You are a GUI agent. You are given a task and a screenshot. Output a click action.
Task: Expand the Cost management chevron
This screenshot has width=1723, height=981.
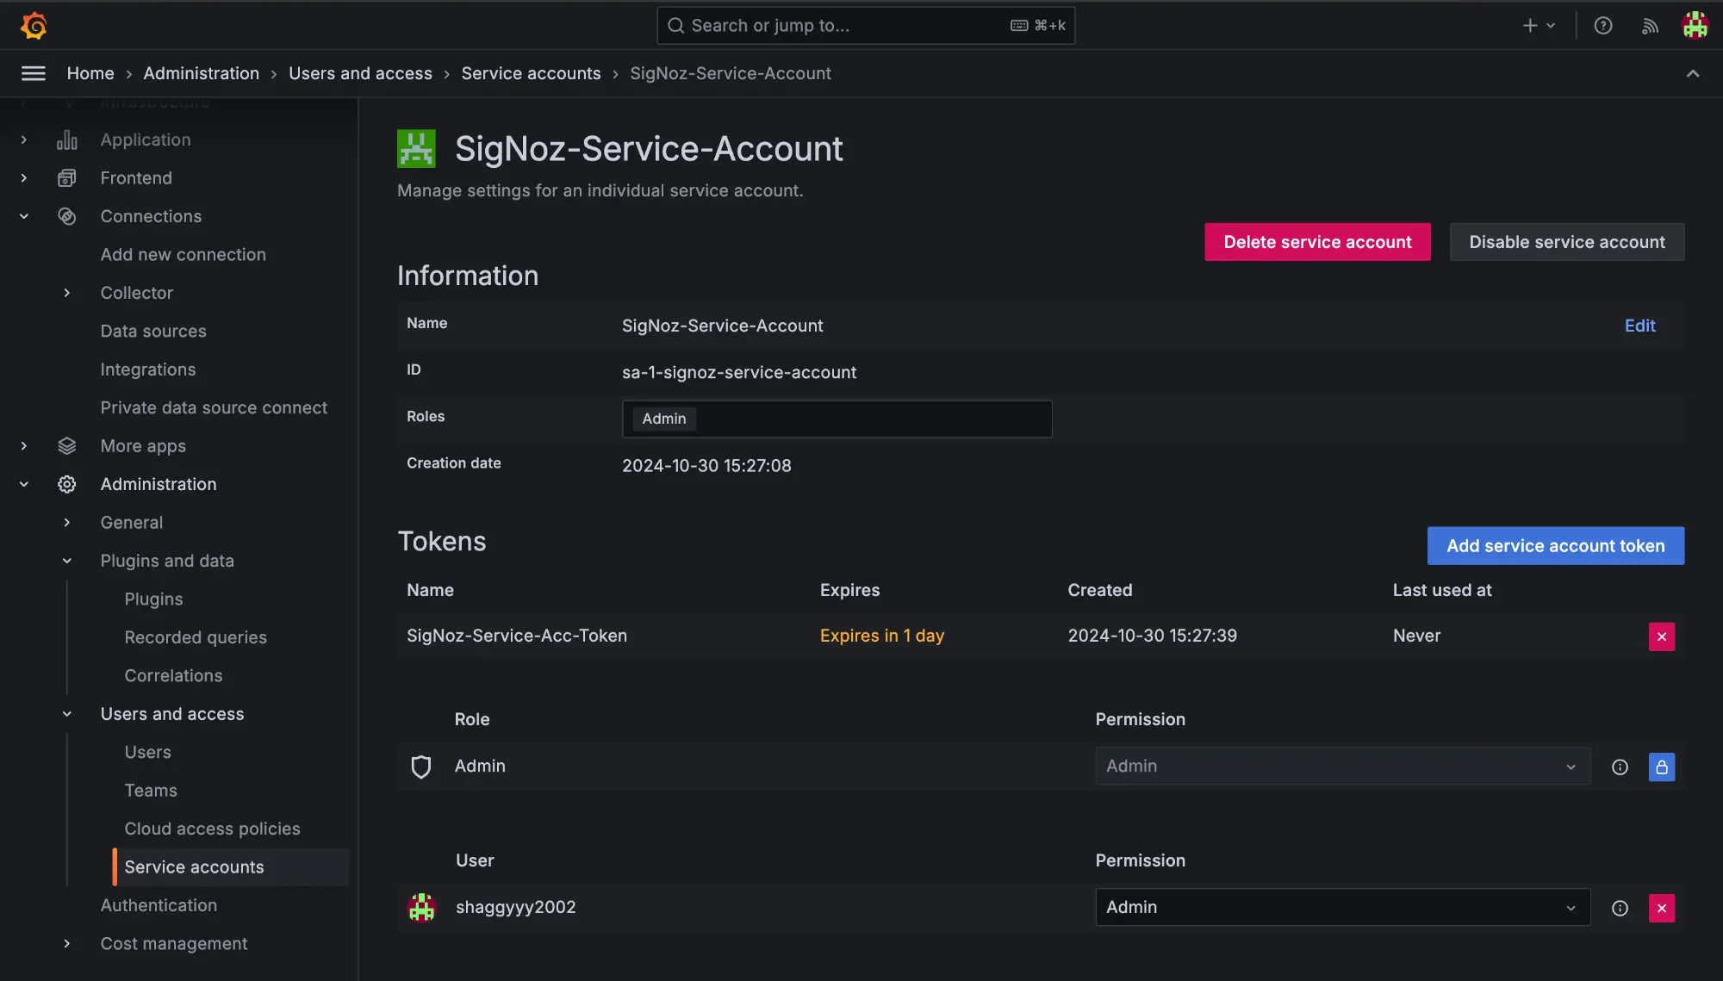(x=67, y=944)
